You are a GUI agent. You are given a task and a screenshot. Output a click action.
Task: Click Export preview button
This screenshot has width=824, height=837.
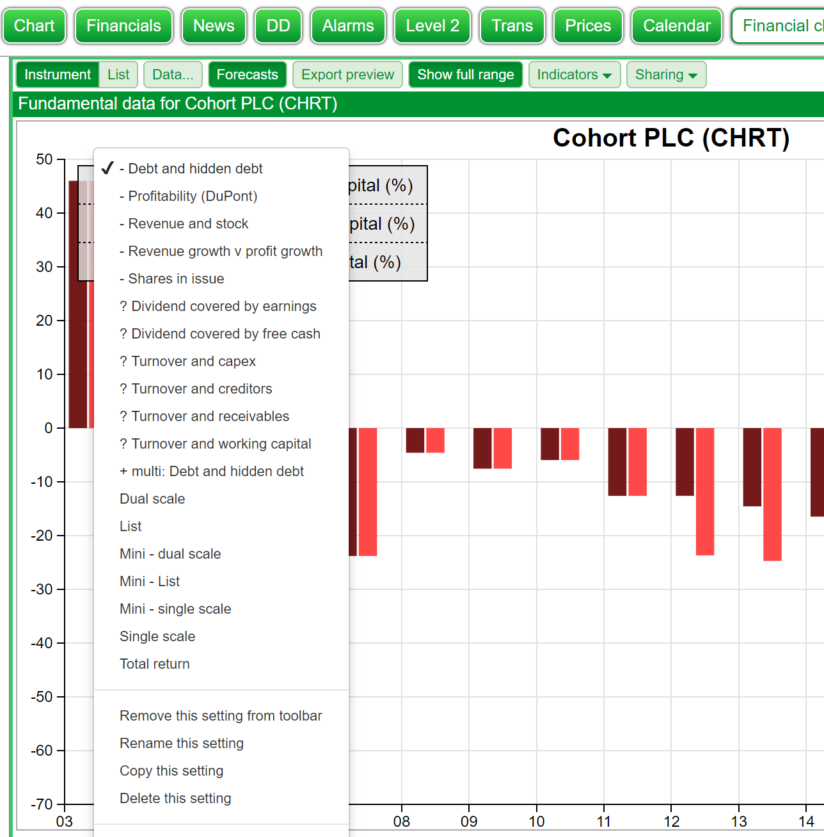(347, 75)
